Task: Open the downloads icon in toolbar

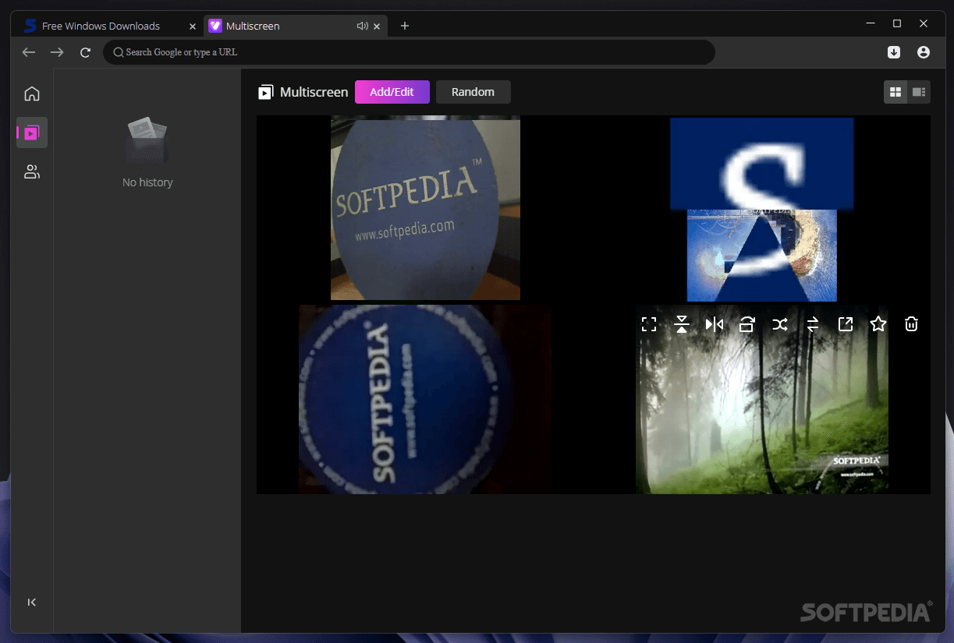Action: 894,52
